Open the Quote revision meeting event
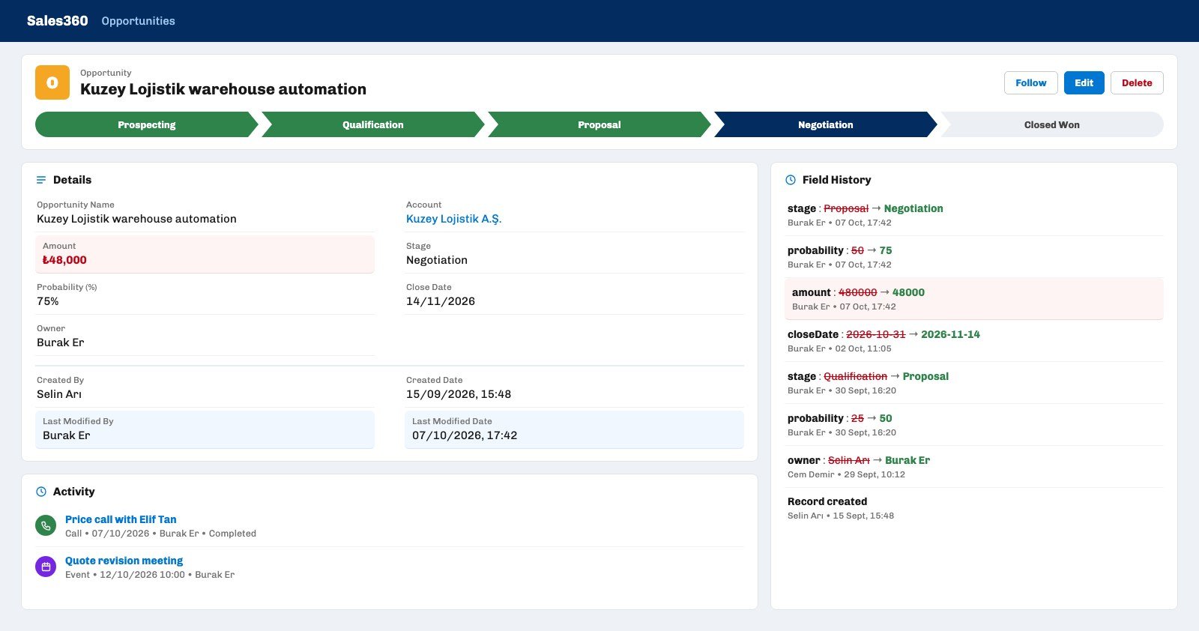 [124, 561]
